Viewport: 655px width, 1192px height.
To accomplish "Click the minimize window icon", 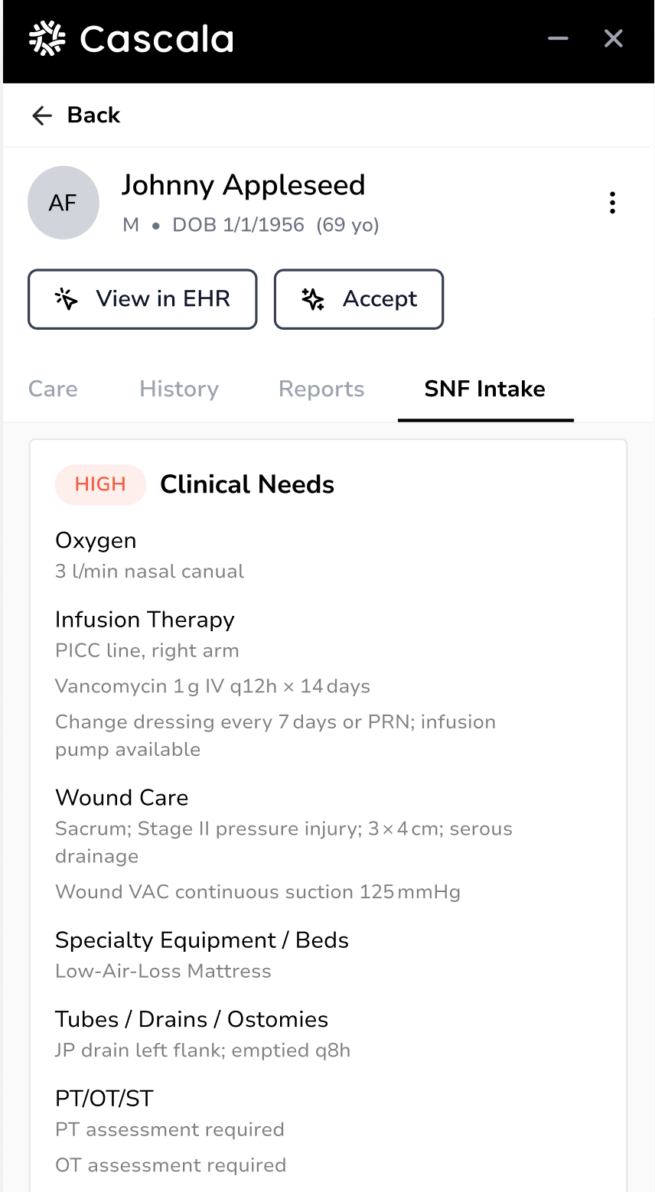I will (558, 38).
